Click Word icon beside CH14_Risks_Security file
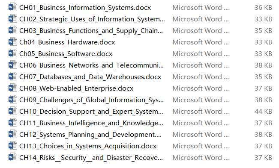The height and width of the screenshot is (168, 279). tap(13, 157)
